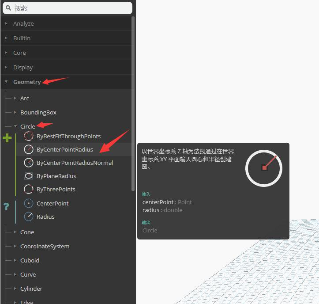Click the ByPlaneRadius node icon
319x304 pixels.
click(x=29, y=176)
